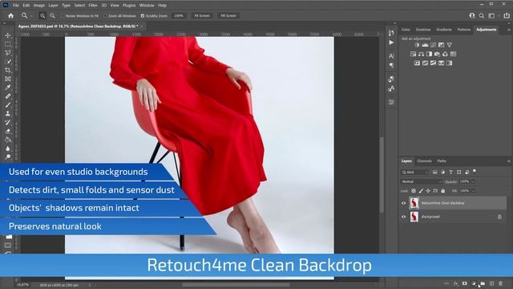Open the Filter menu
The height and width of the screenshot is (289, 513).
coord(93,6)
